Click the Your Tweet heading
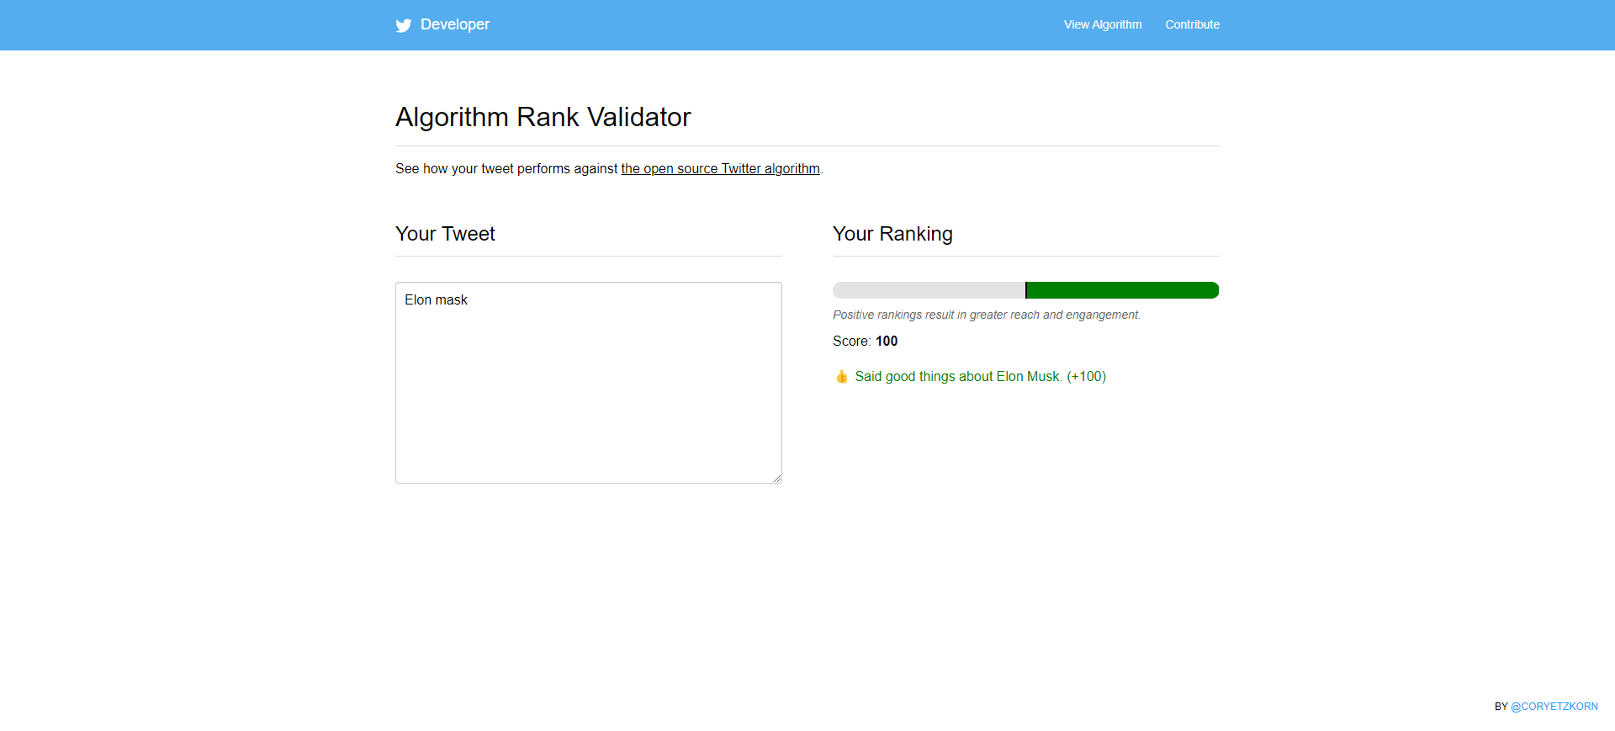 point(445,234)
